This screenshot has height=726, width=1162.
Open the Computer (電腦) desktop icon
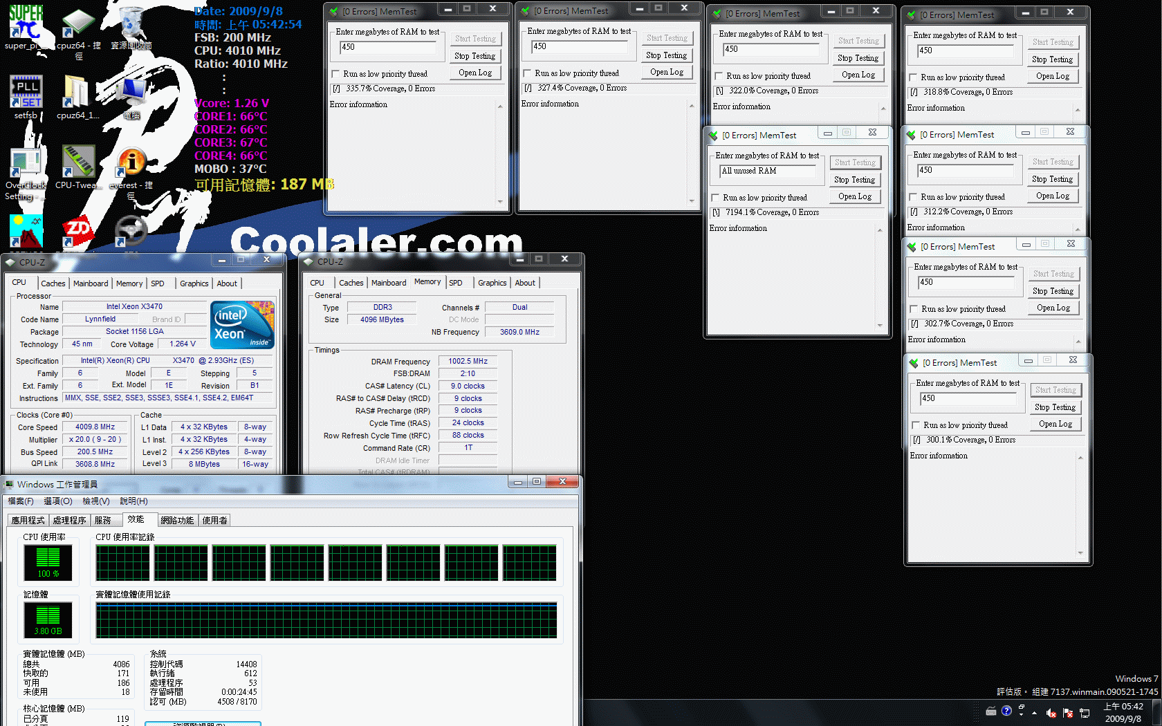pos(131,91)
